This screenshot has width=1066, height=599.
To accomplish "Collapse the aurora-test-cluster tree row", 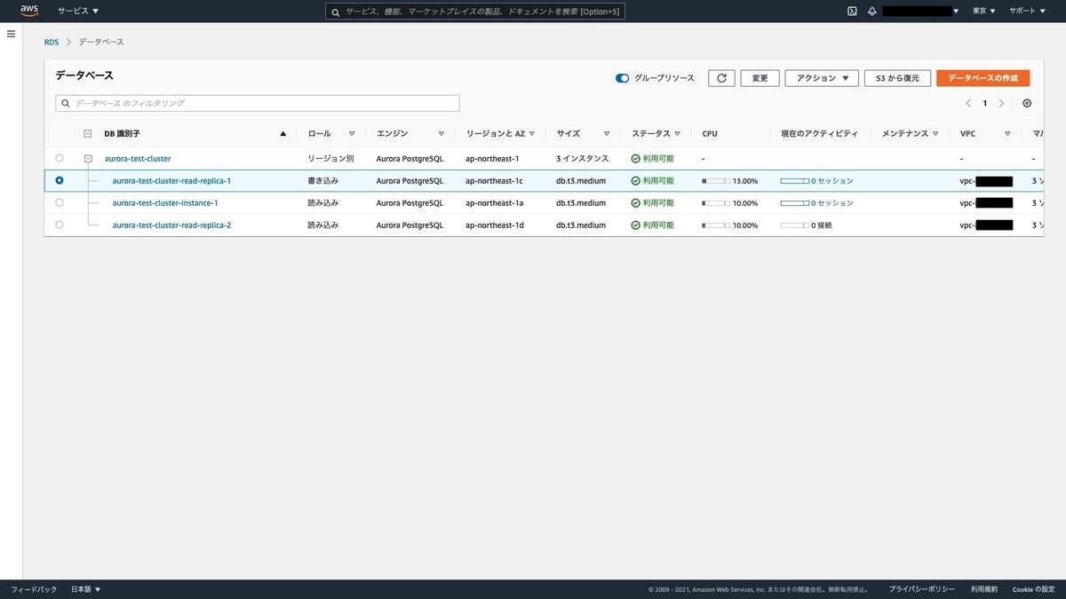I will (88, 159).
